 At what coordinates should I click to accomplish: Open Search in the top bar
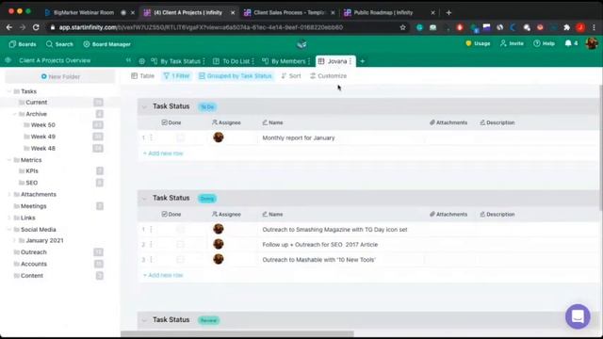click(59, 44)
